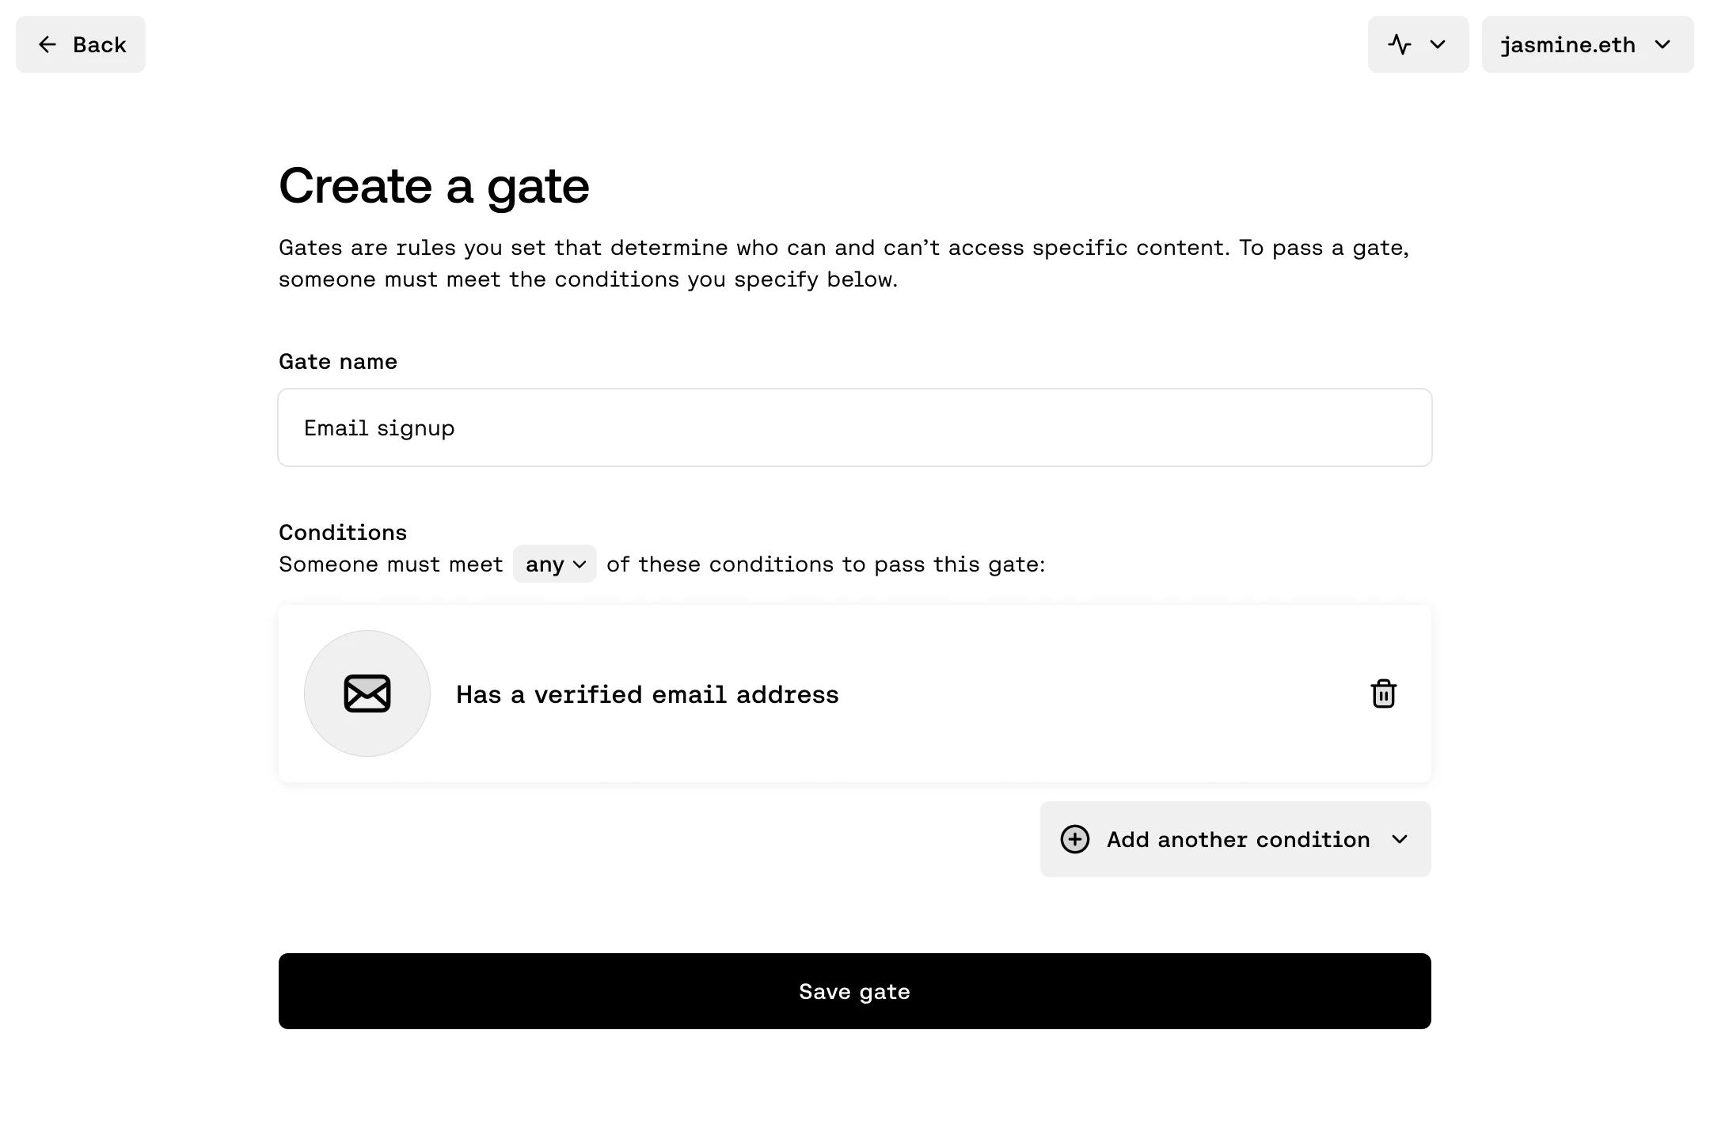Click the Gate name field label
Viewport: 1710px width, 1140px height.
338,362
